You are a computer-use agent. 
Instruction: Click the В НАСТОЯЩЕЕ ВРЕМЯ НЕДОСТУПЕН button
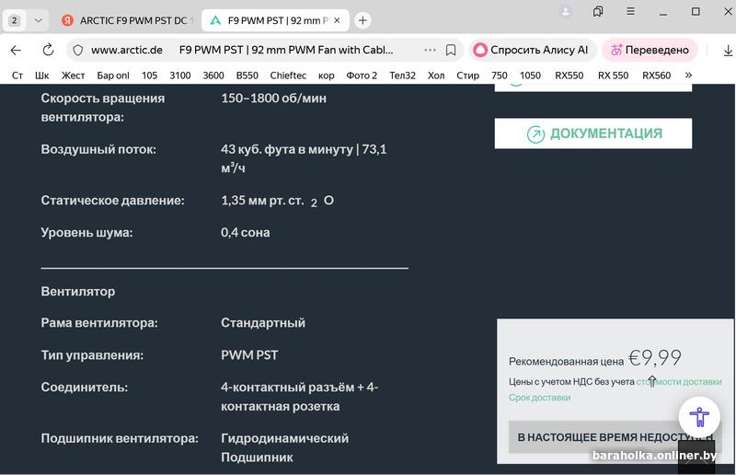[x=615, y=437]
